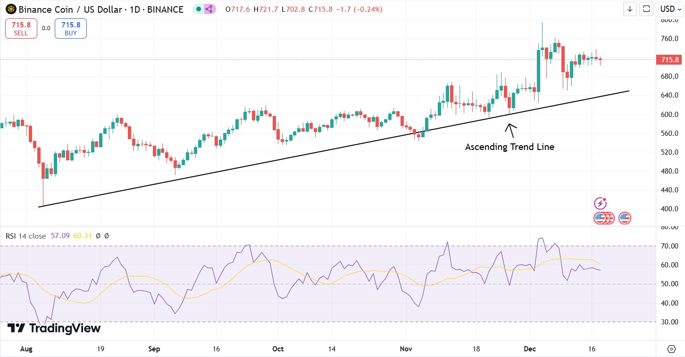Click the purple lightning event icon
Viewport: 685px width, 357px height.
click(x=600, y=203)
